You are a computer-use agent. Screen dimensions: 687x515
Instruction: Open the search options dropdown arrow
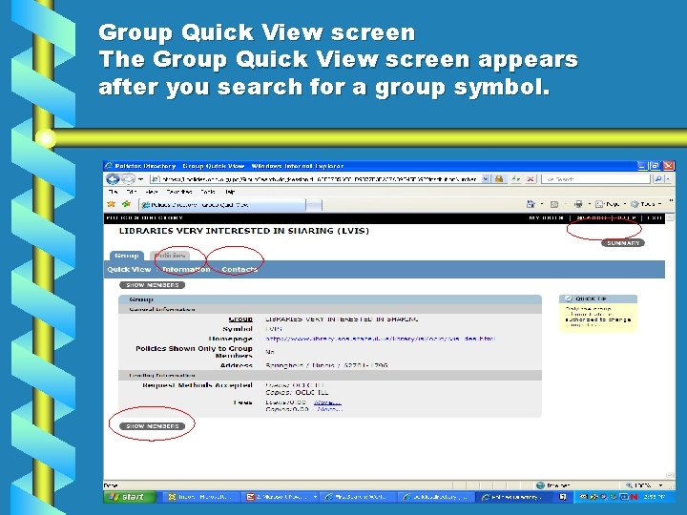click(668, 179)
